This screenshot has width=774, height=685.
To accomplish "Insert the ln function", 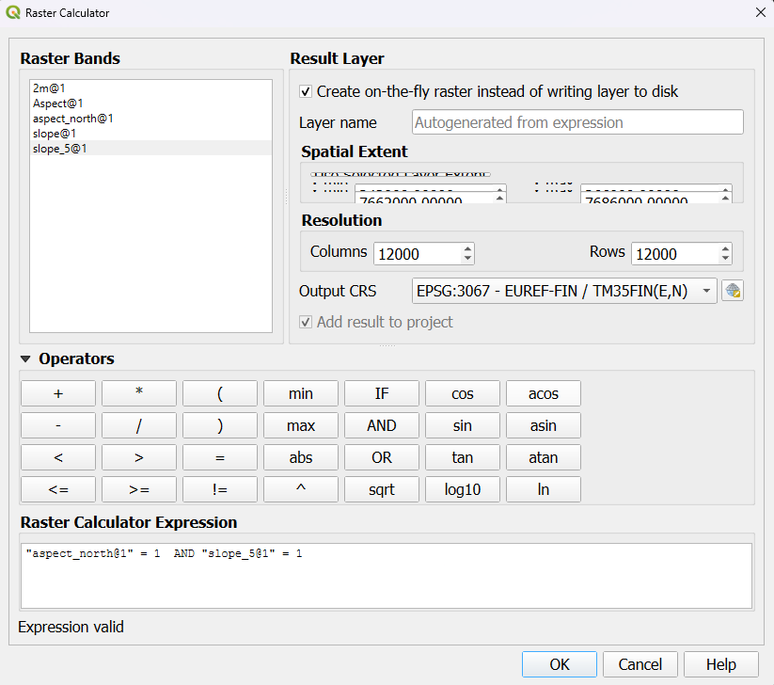I will [x=544, y=489].
